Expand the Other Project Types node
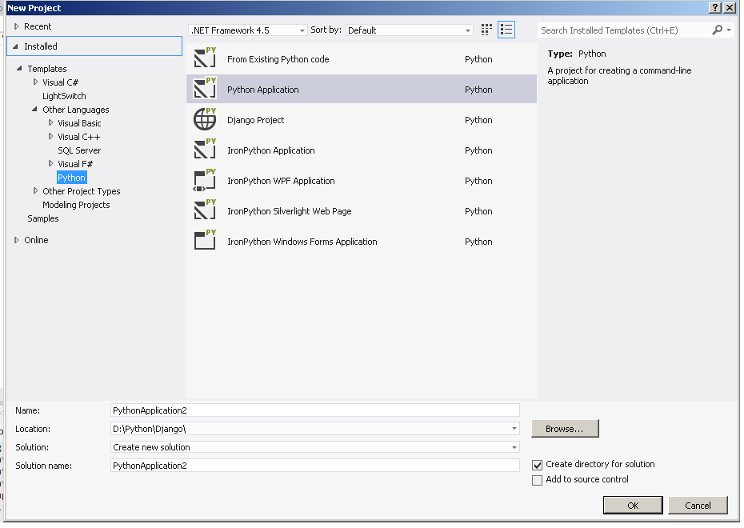 point(35,190)
